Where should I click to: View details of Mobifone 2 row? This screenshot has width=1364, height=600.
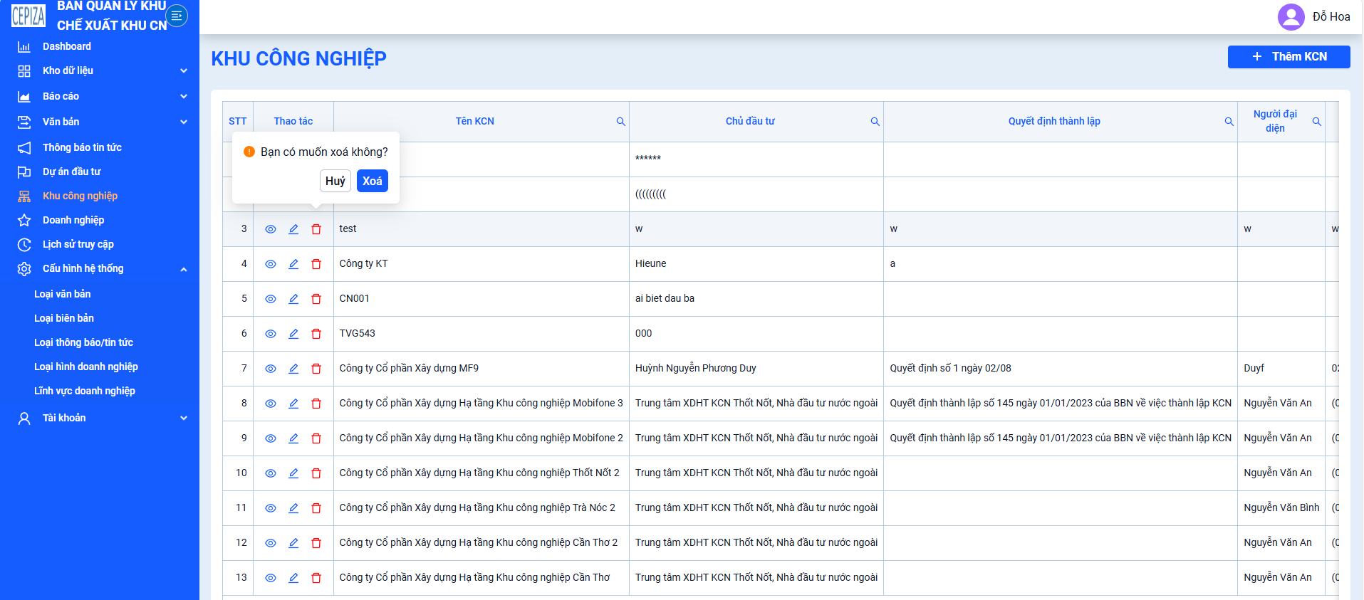(x=271, y=438)
